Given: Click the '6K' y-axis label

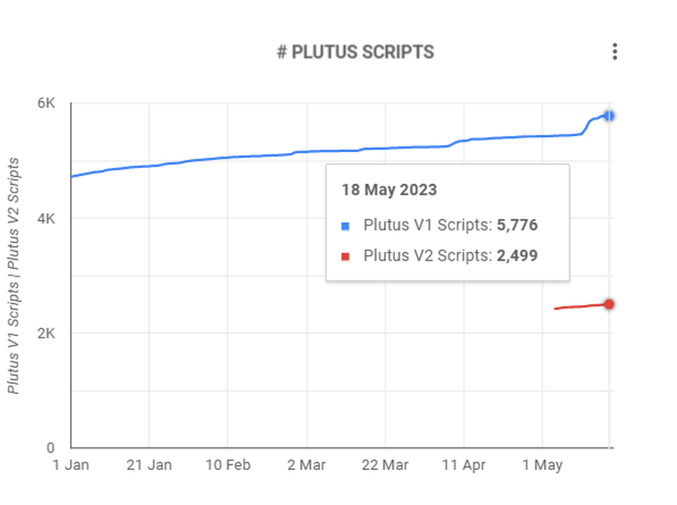Looking at the screenshot, I should (46, 103).
